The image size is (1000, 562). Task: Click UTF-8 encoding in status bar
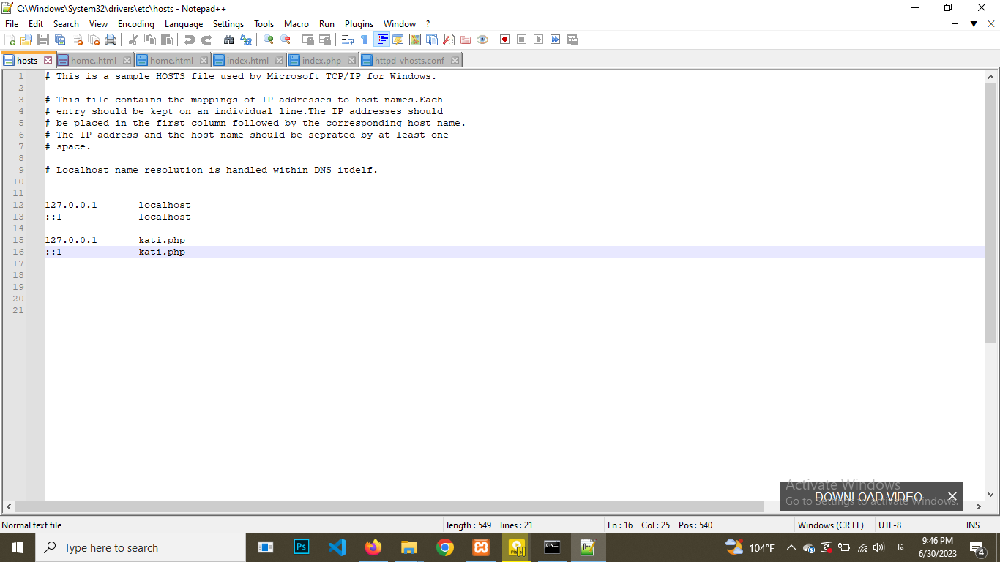click(890, 525)
